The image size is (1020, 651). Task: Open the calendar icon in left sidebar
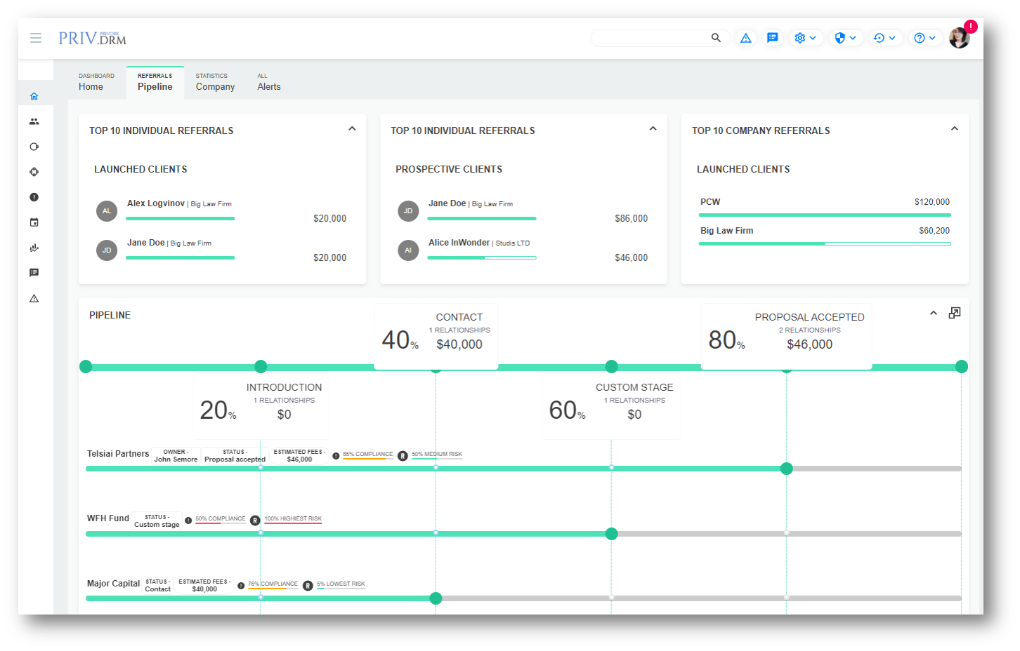click(x=34, y=222)
